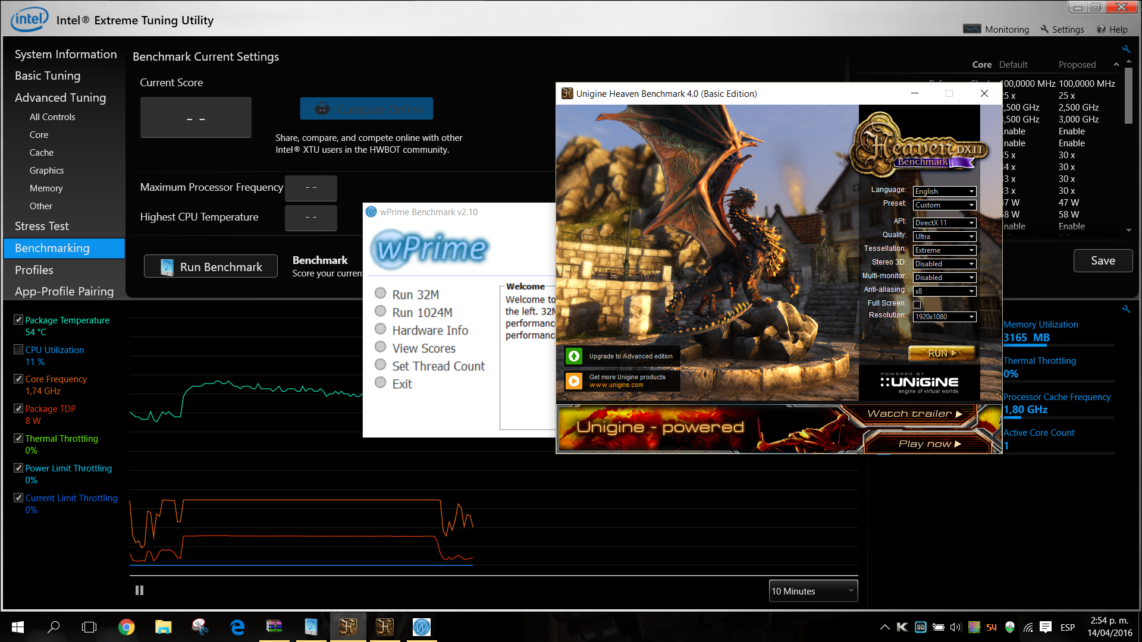Switch to Intel XTU taskbar icon
The height and width of the screenshot is (642, 1142).
click(311, 627)
